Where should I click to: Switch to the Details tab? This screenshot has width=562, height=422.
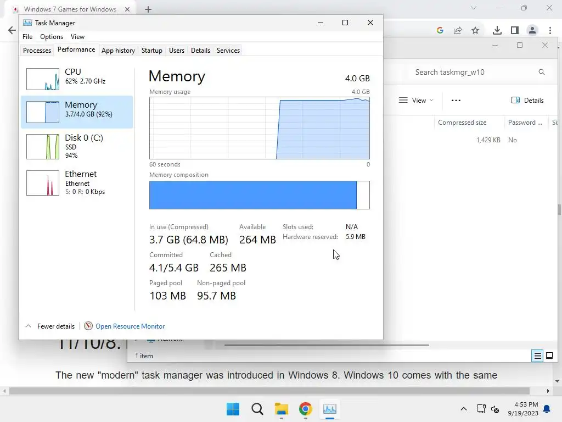coord(200,50)
